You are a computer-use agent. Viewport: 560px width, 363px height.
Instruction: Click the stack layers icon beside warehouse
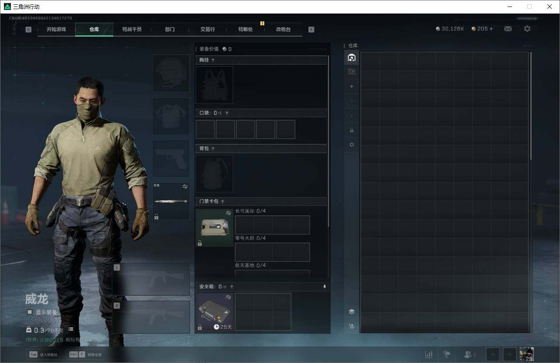tap(352, 312)
